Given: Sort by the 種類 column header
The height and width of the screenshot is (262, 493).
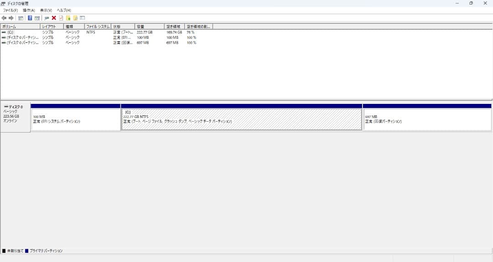Looking at the screenshot, I should pos(74,27).
